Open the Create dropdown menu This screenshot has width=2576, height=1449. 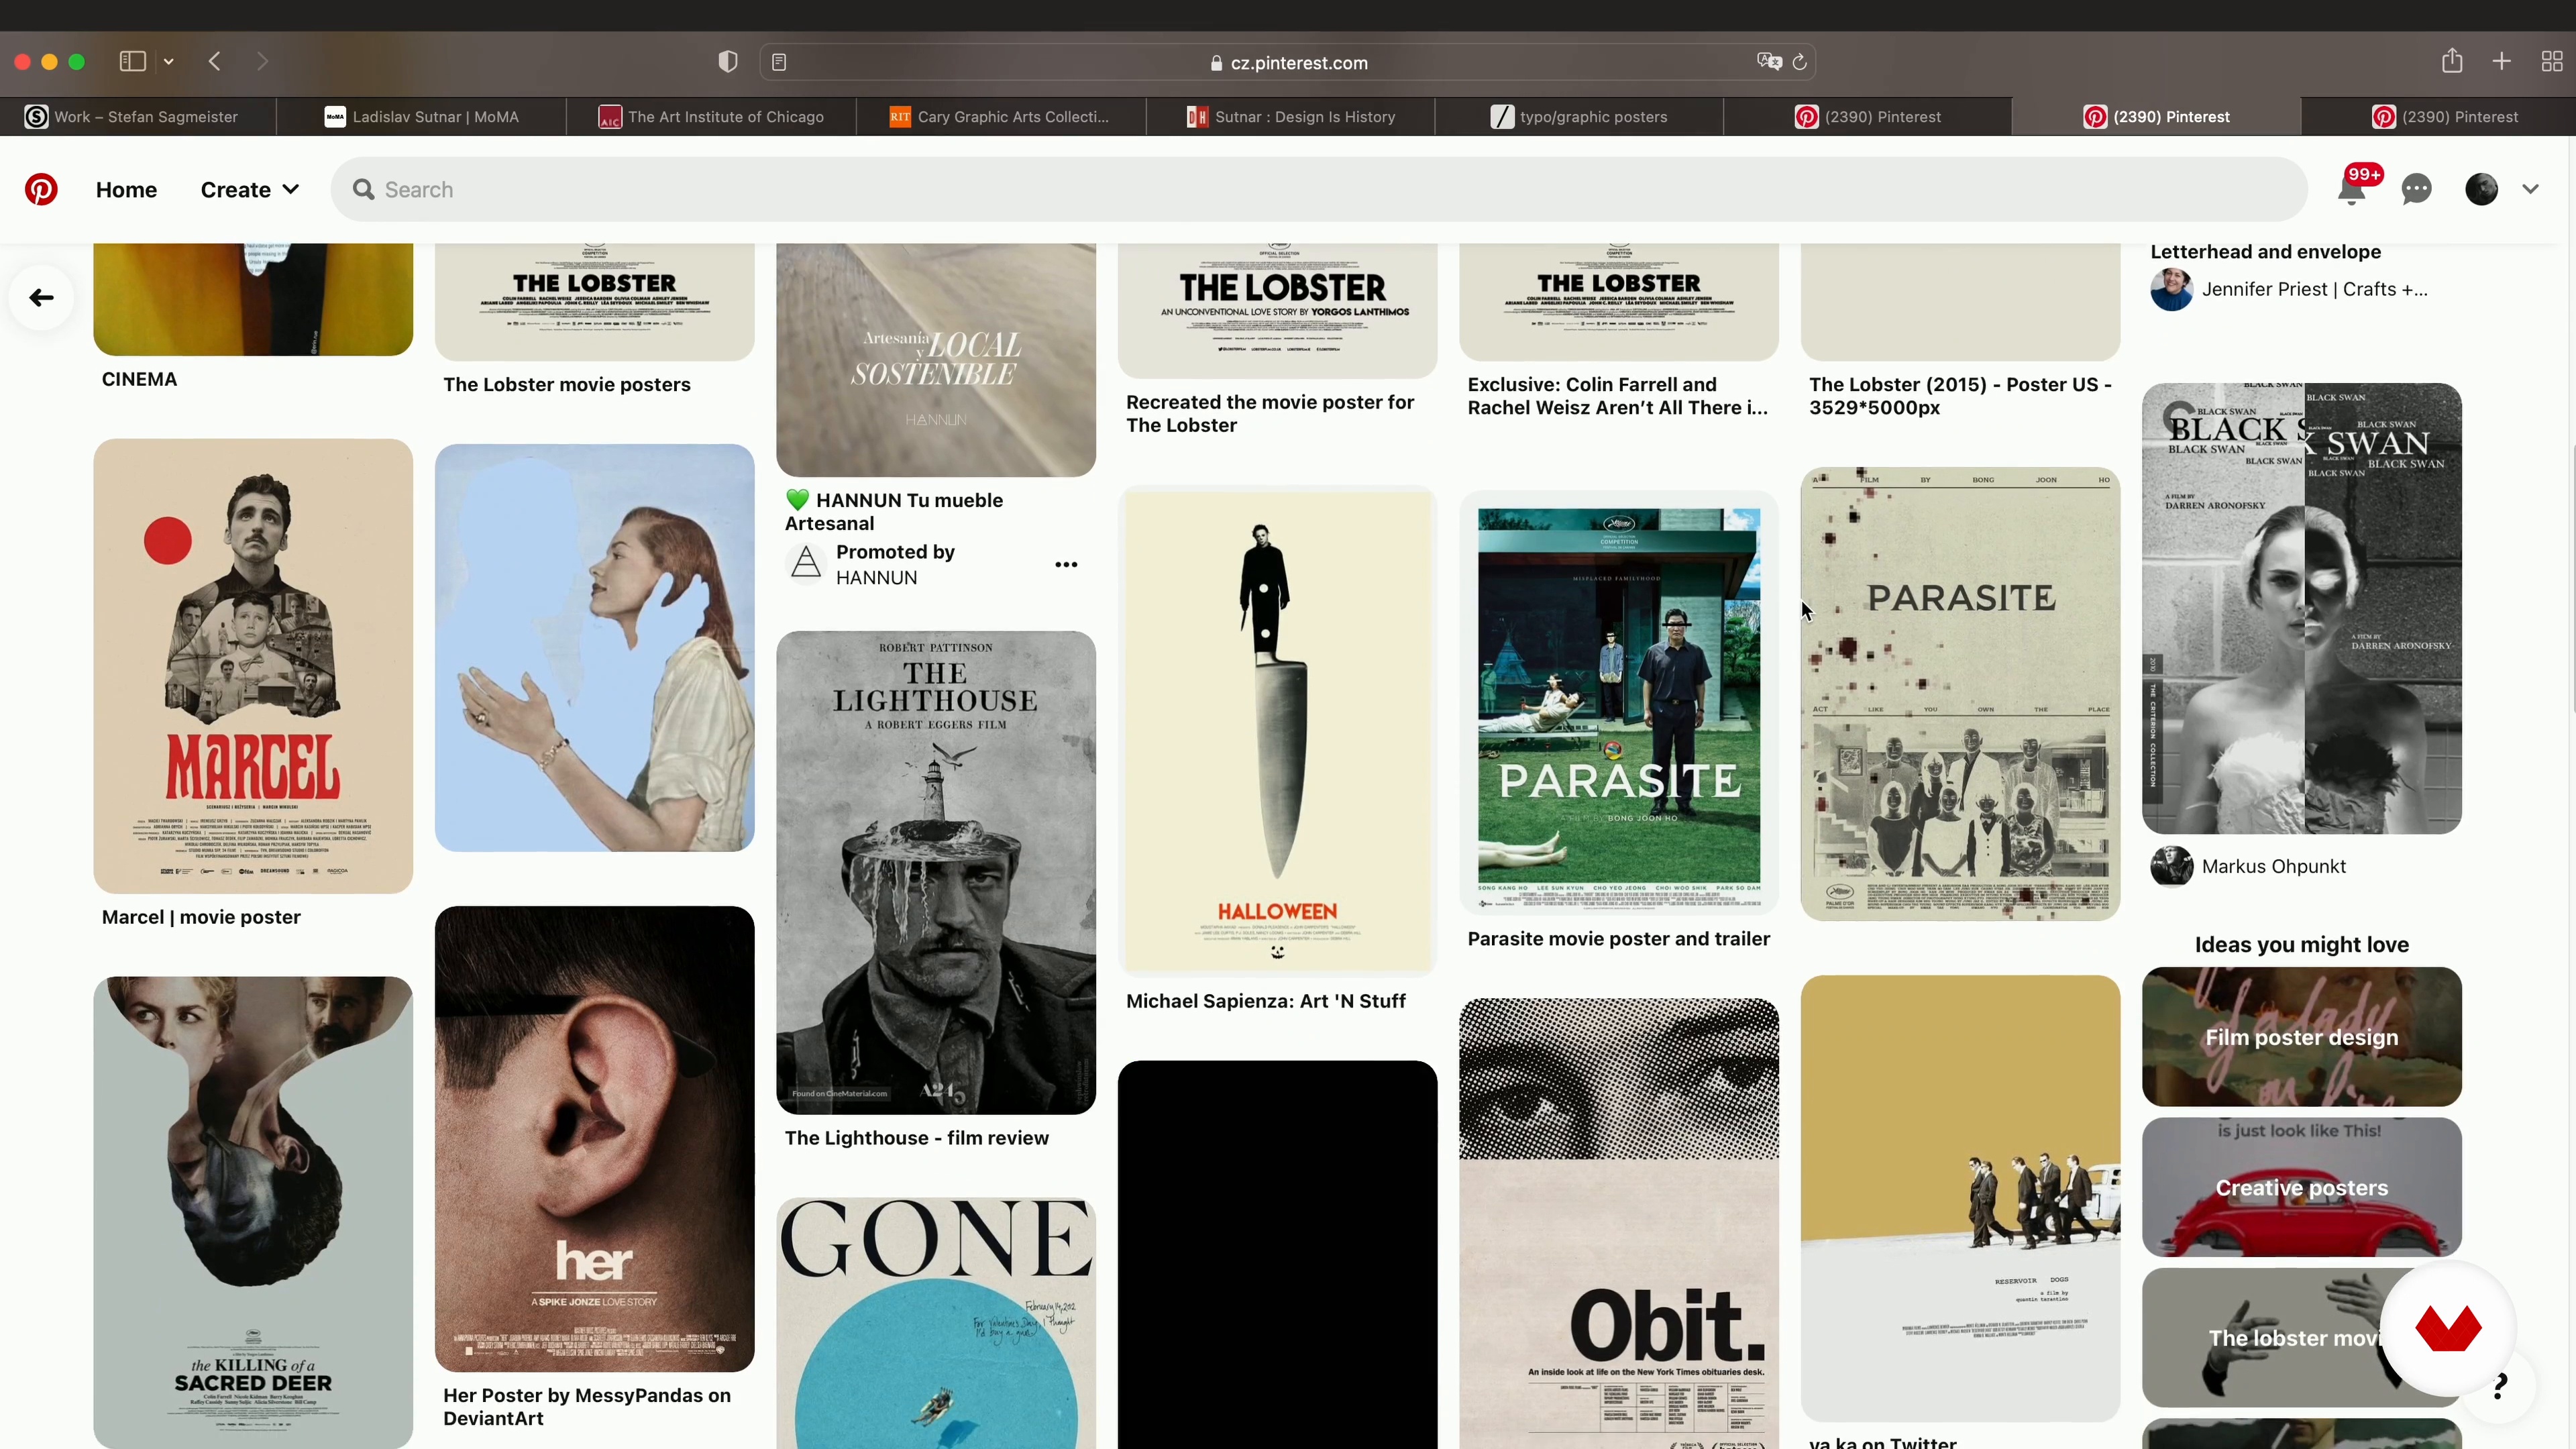pyautogui.click(x=249, y=189)
